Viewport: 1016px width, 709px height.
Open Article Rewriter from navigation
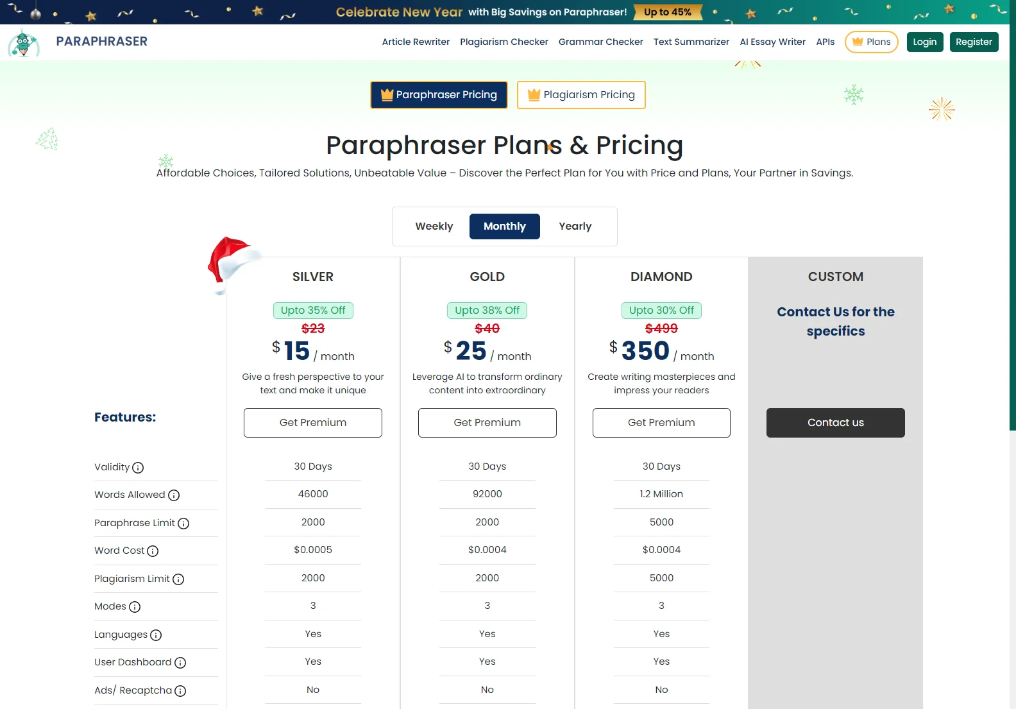point(416,42)
